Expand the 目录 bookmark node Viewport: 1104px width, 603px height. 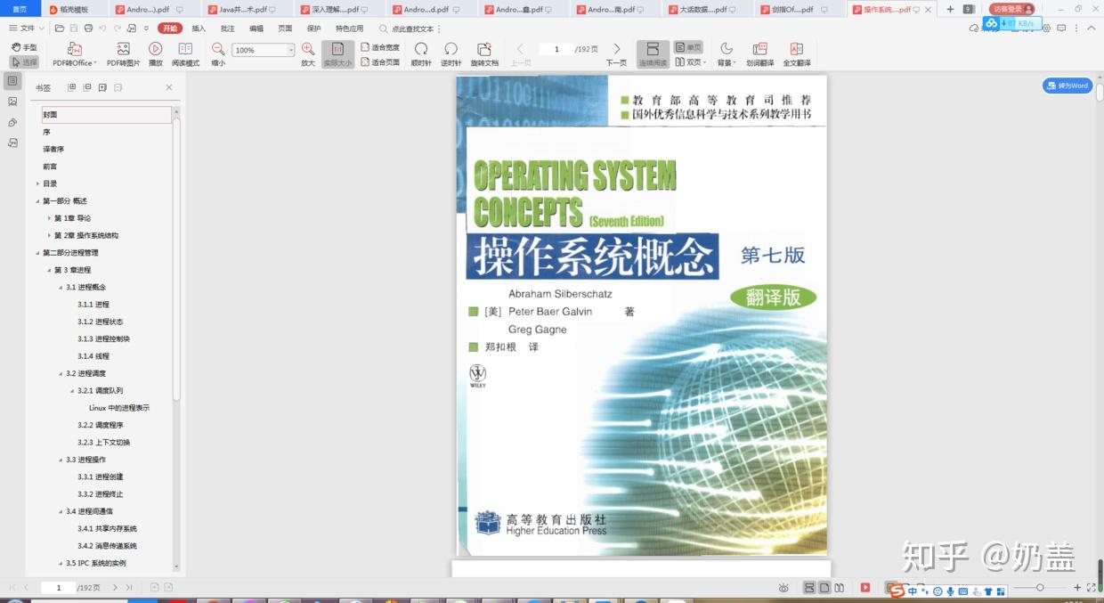(x=37, y=183)
